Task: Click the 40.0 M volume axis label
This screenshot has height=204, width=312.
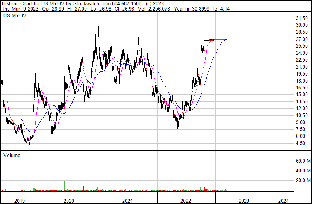Action: [303, 171]
